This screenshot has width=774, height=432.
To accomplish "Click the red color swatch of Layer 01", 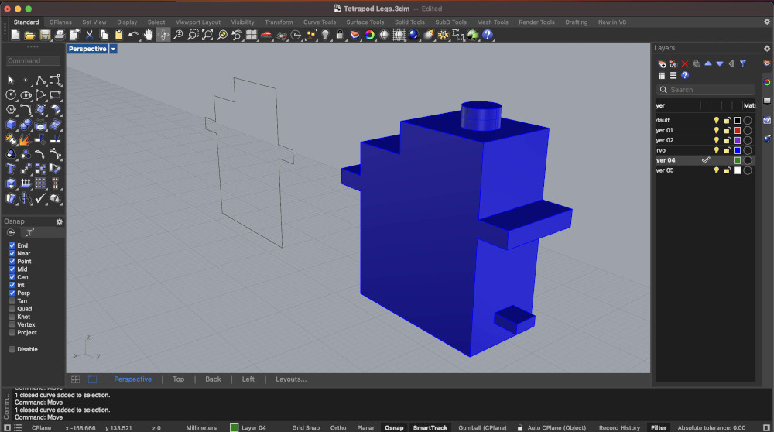I will click(737, 130).
